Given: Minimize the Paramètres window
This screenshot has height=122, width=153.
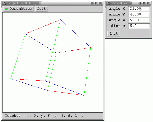Looking at the screenshot, I should coord(140,3).
